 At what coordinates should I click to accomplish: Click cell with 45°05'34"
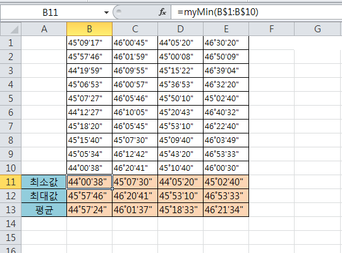[89, 154]
